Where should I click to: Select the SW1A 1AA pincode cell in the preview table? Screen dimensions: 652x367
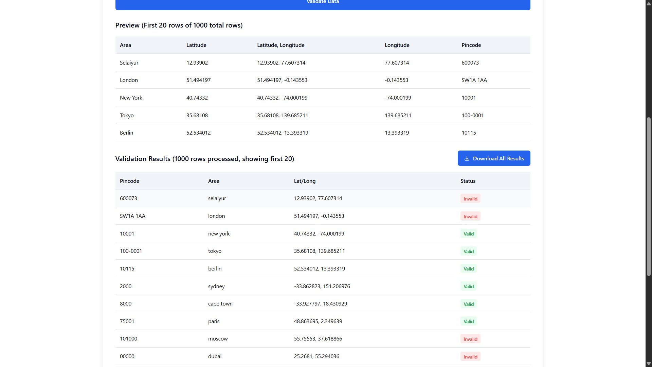(x=474, y=80)
